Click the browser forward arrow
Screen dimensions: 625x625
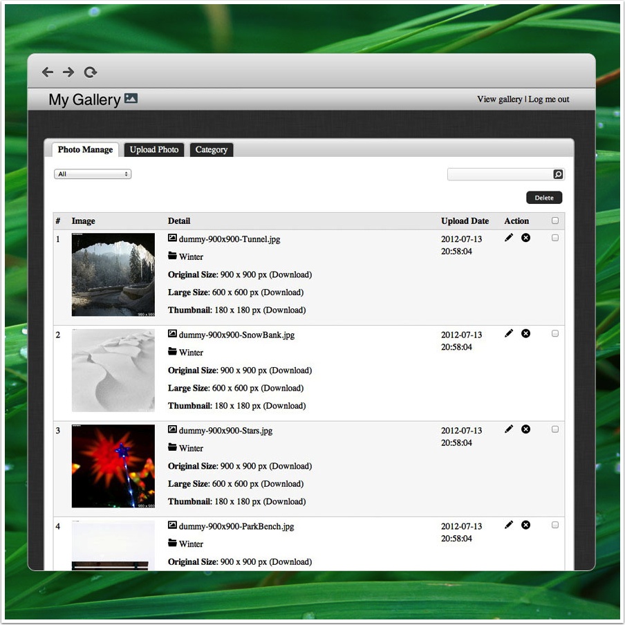(x=68, y=72)
